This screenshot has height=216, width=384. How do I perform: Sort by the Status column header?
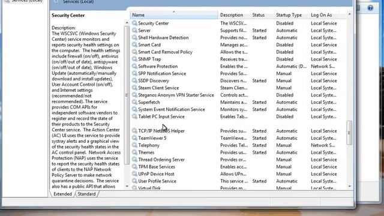tap(262, 15)
